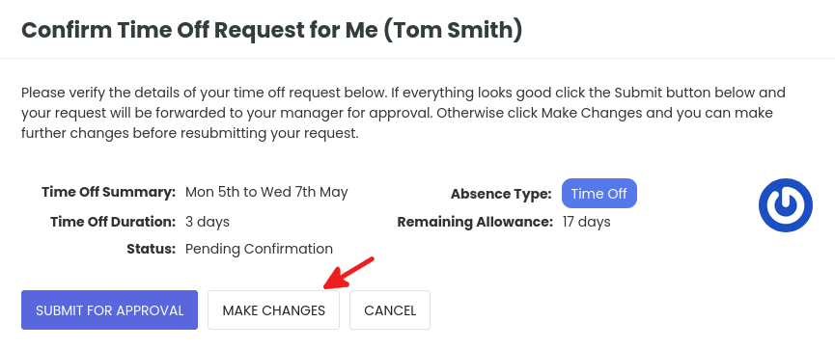Select the Time Off Summary label

[x=109, y=192]
